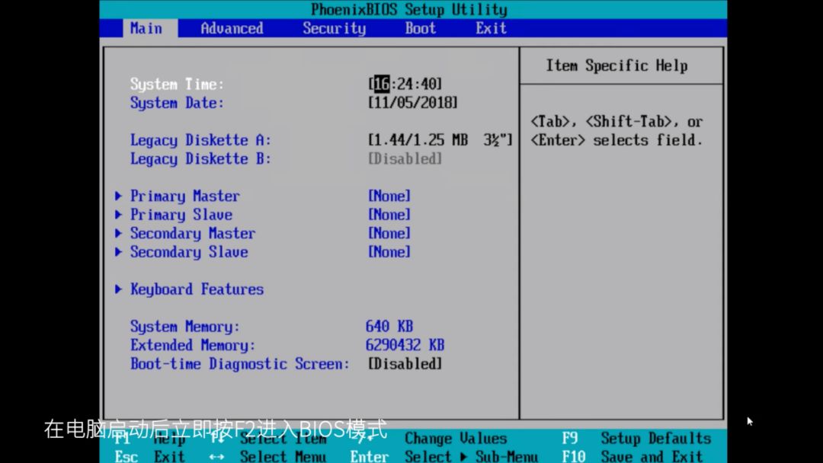Expand the Keyboard Features arrow
Image resolution: width=823 pixels, height=463 pixels.
pos(119,289)
